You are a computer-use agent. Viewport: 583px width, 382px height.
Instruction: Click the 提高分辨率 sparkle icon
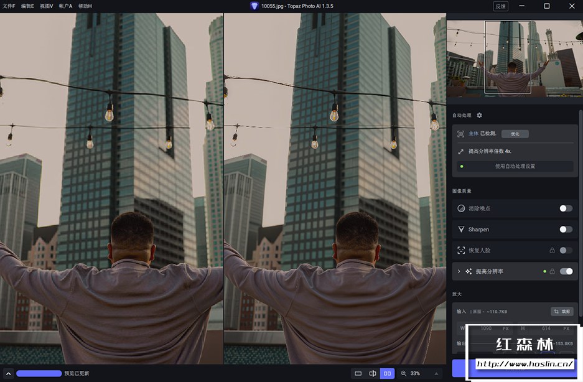469,271
